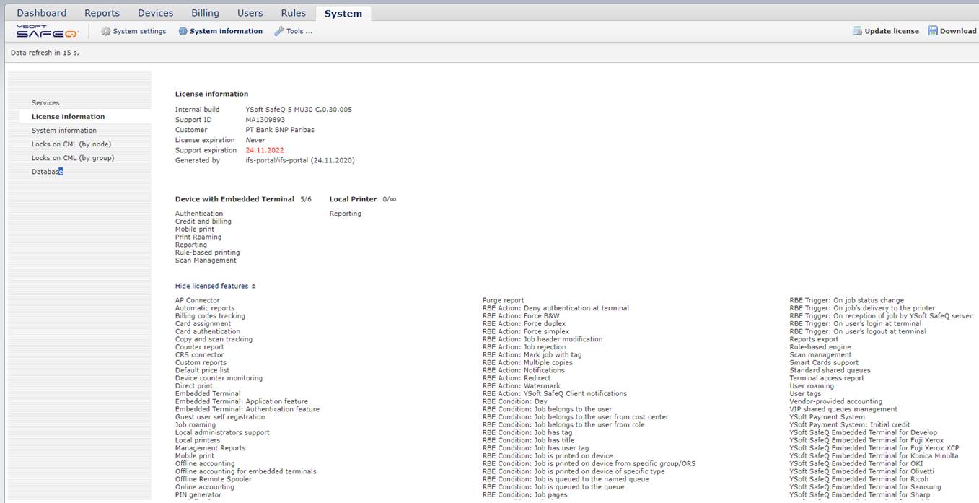Click Device with Embedded Terminal heading

click(234, 199)
